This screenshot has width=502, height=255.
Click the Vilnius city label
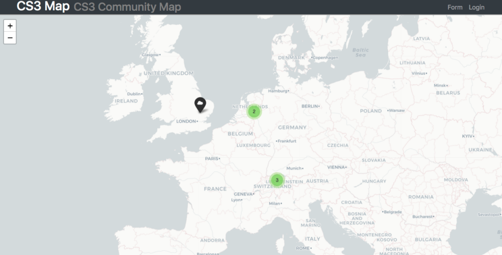(419, 74)
